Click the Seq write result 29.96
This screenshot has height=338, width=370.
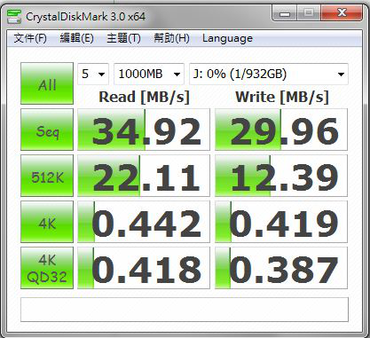pos(281,130)
